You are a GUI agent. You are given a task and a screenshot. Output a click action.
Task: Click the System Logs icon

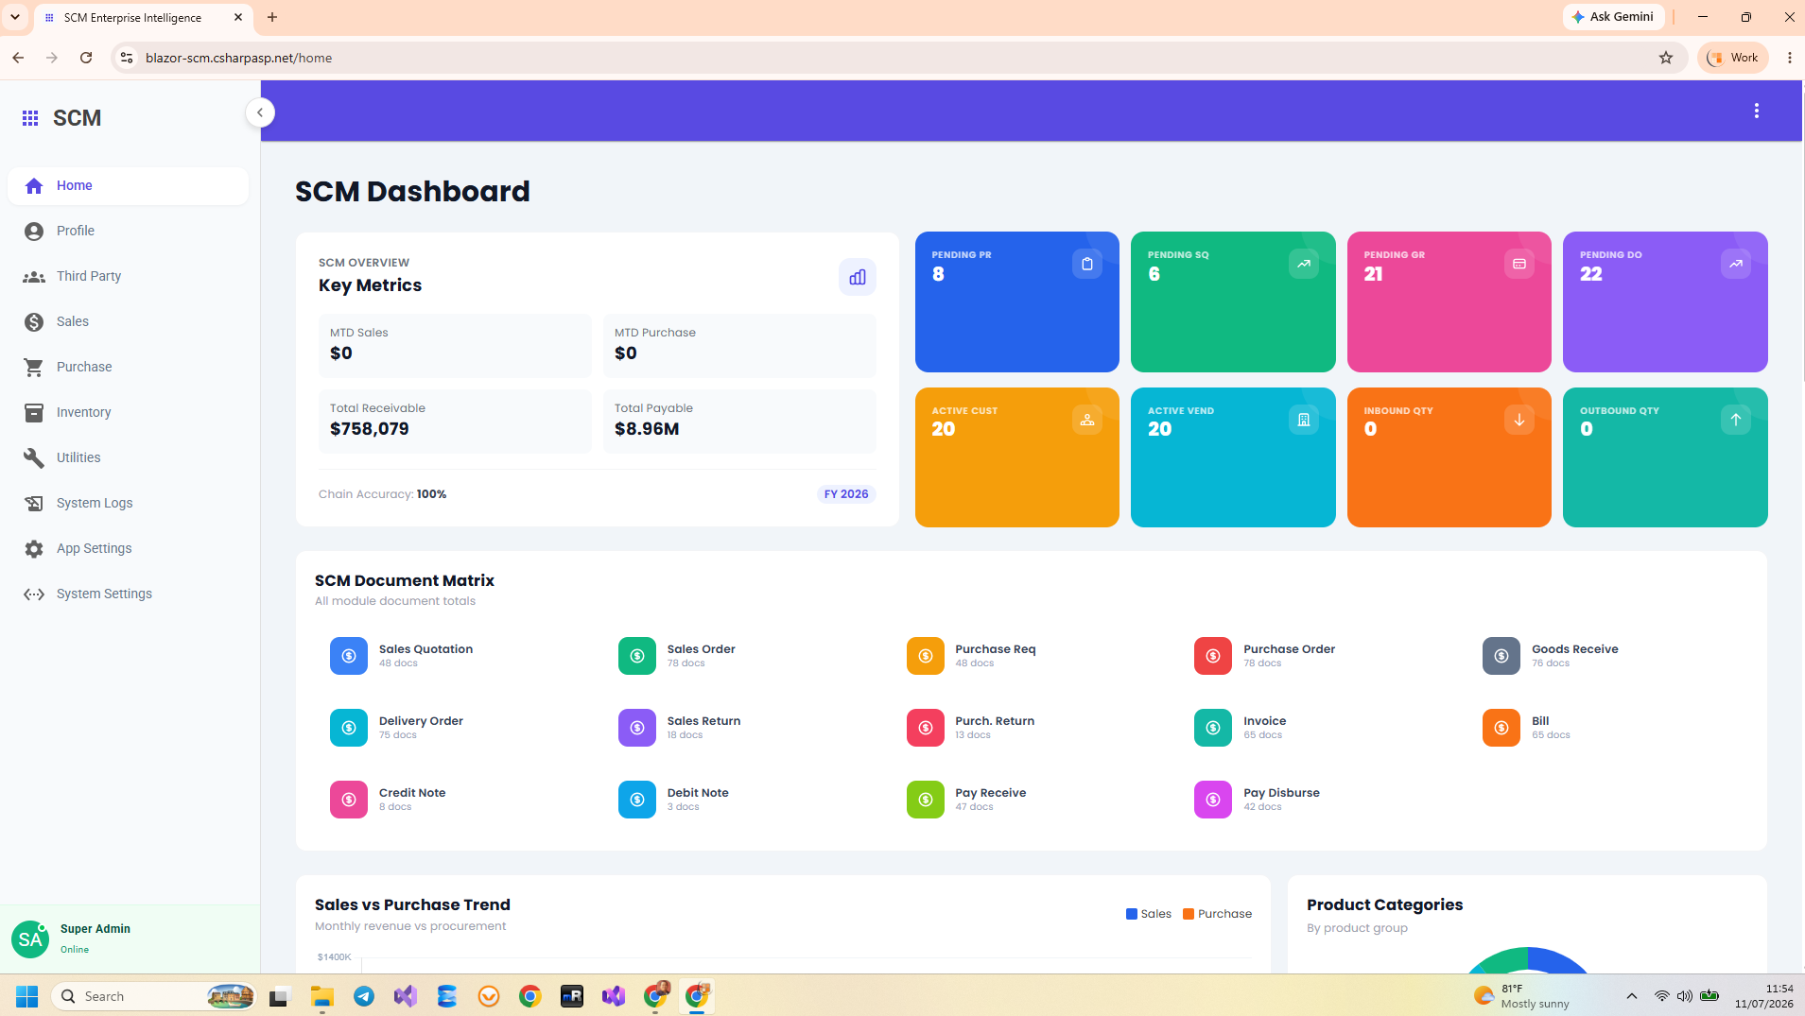[x=34, y=503]
